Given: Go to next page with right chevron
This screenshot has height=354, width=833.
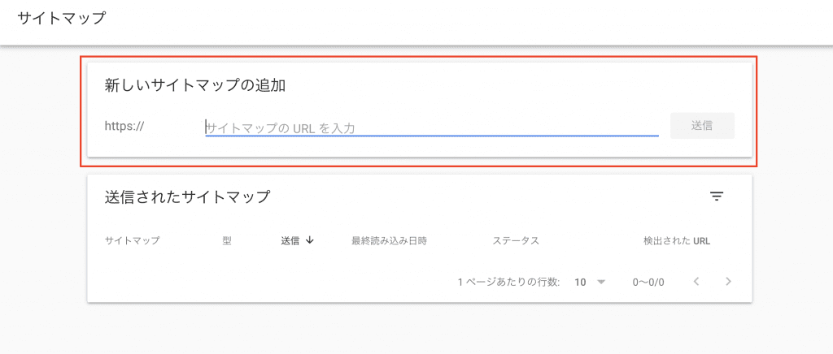Looking at the screenshot, I should [728, 282].
